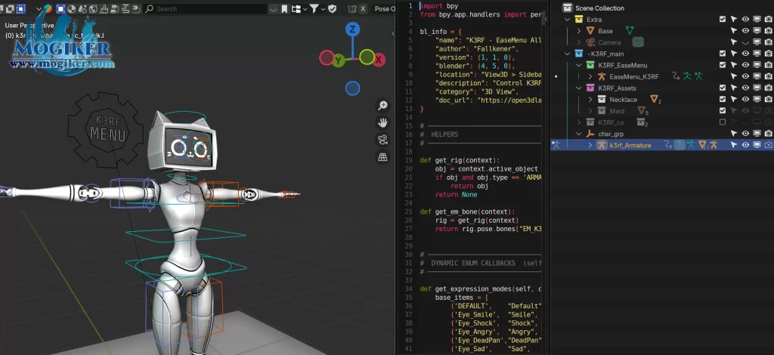774x355 pixels.
Task: Toggle the camera view icon in viewport
Action: pyautogui.click(x=382, y=140)
